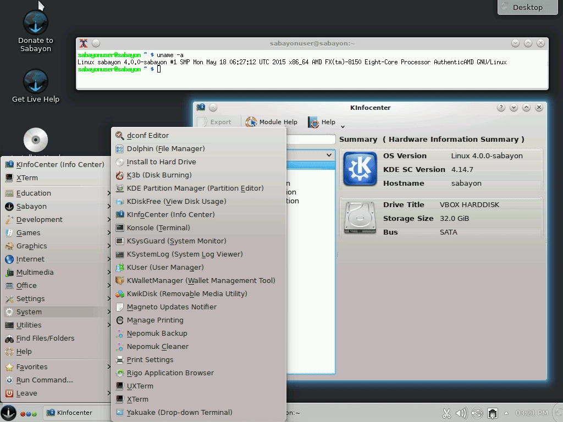Click Help entry in main menu
Screen dimensions: 563x422
(x=57, y=352)
